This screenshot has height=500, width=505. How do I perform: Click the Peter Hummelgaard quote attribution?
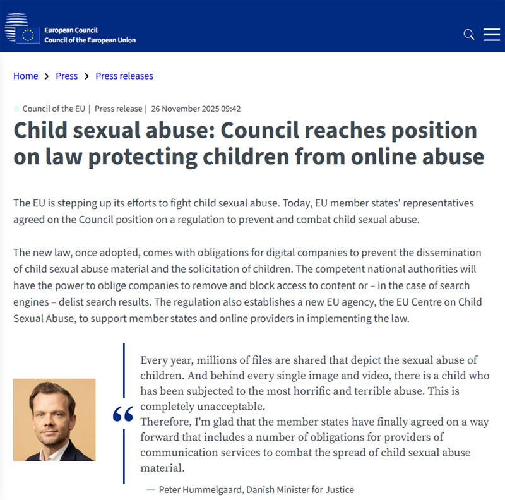tap(256, 489)
